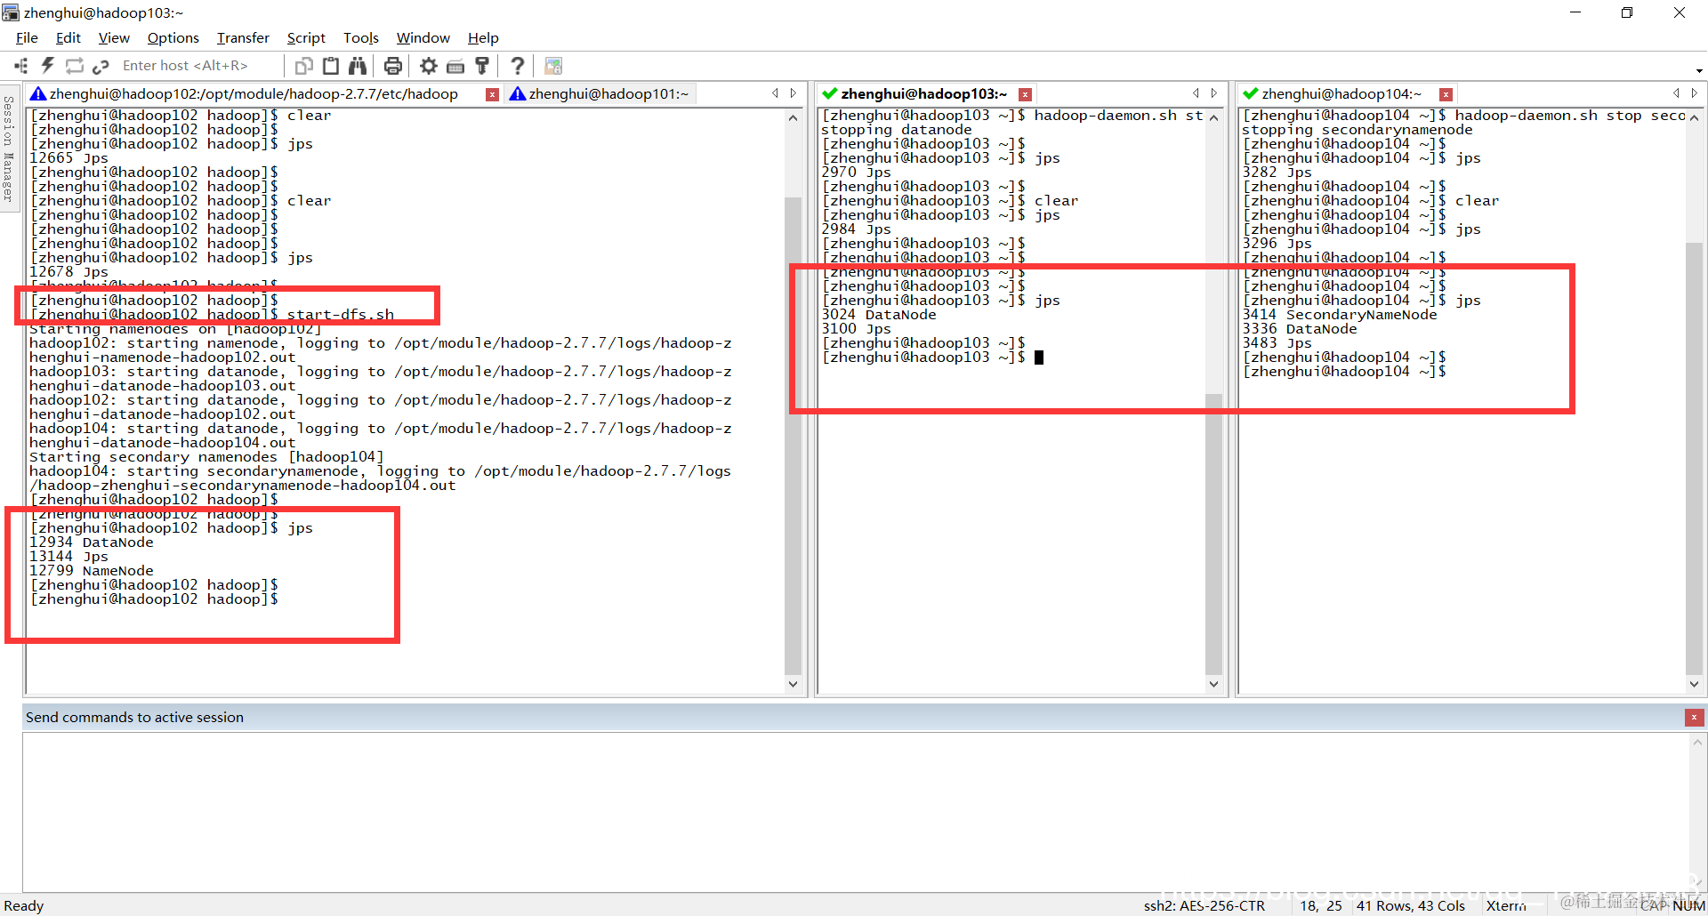This screenshot has height=916, width=1708.
Task: Click left tab-scroll arrow in first tab group
Action: click(x=776, y=93)
